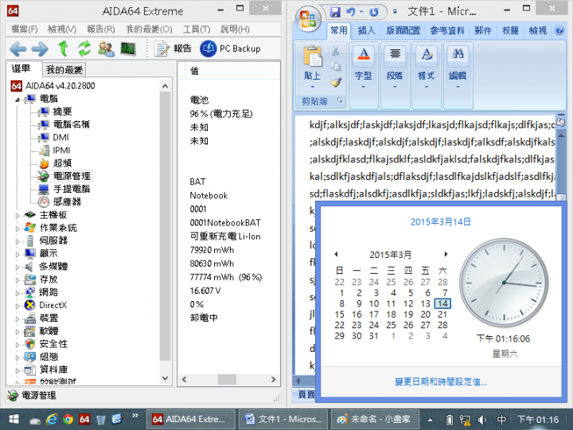This screenshot has height=430, width=573.
Task: Switch to Word 插入 ribbon tab
Action: pos(367,30)
